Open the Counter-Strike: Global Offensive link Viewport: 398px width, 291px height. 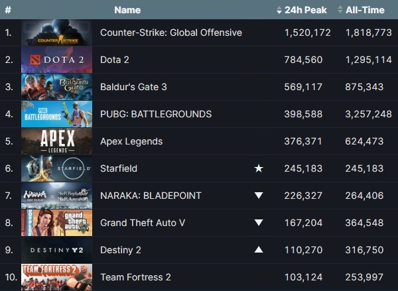click(170, 32)
